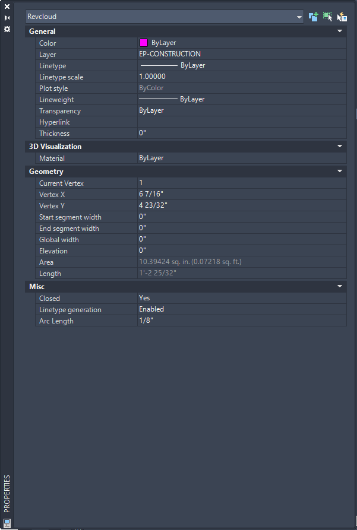
Task: Open the Material ByLayer value
Action: (x=242, y=158)
